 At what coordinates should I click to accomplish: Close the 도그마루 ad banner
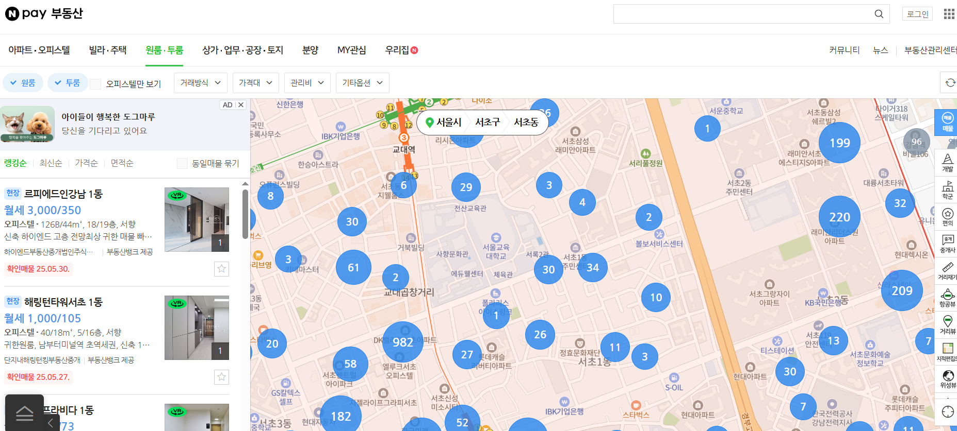(x=241, y=105)
